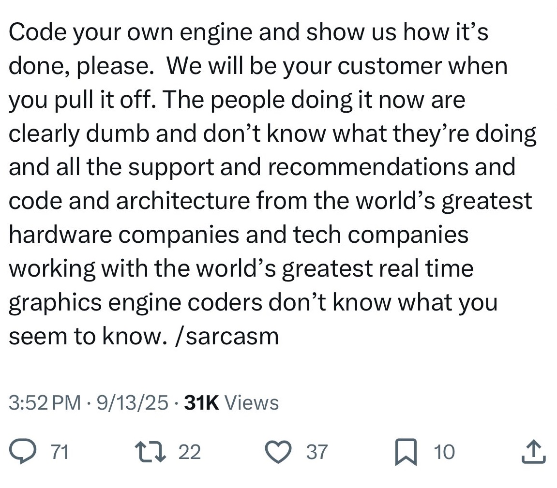The width and height of the screenshot is (557, 488).
Task: View analytics via 31K Views
Action: click(x=232, y=403)
